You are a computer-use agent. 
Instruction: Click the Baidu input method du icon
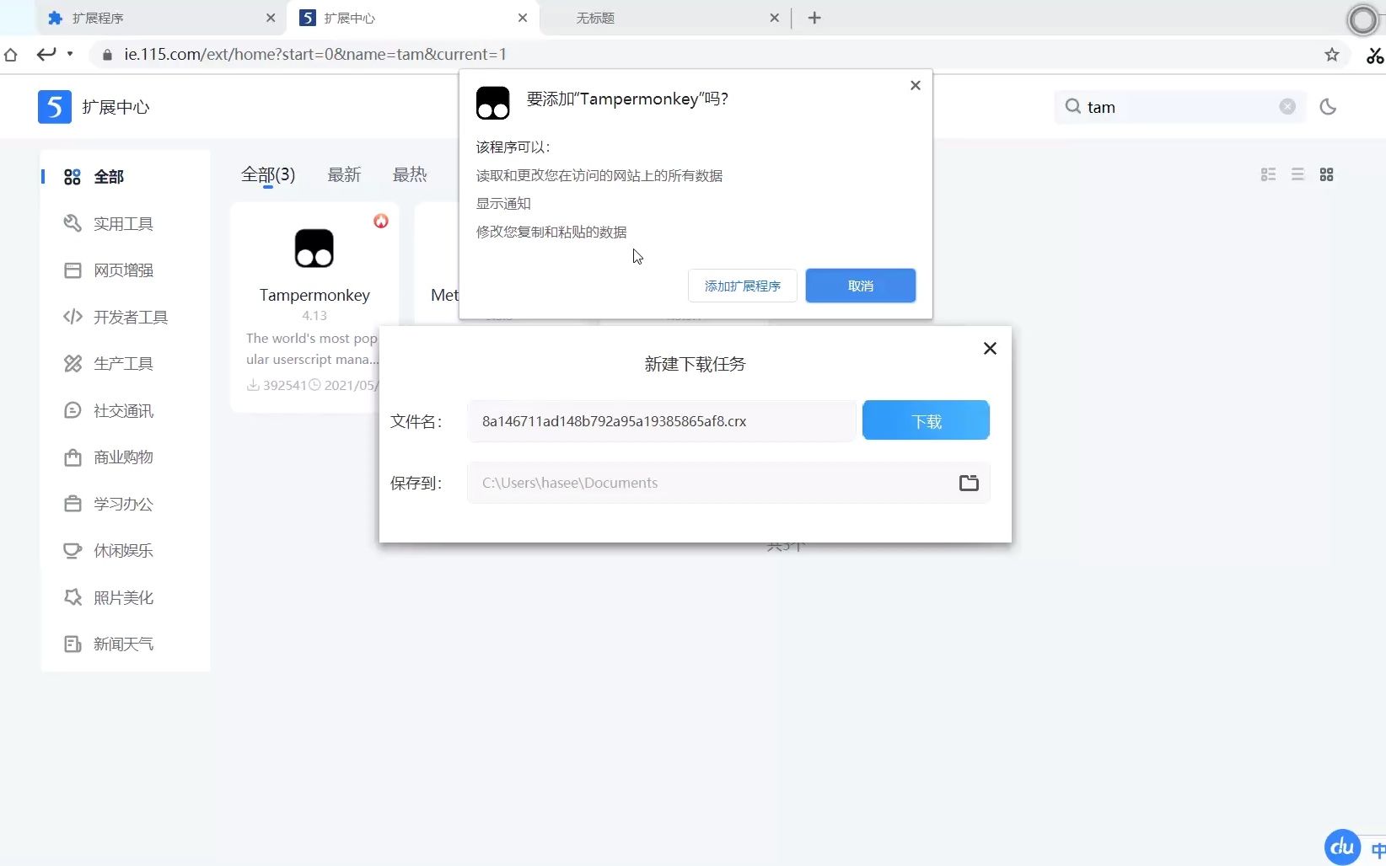click(x=1342, y=847)
